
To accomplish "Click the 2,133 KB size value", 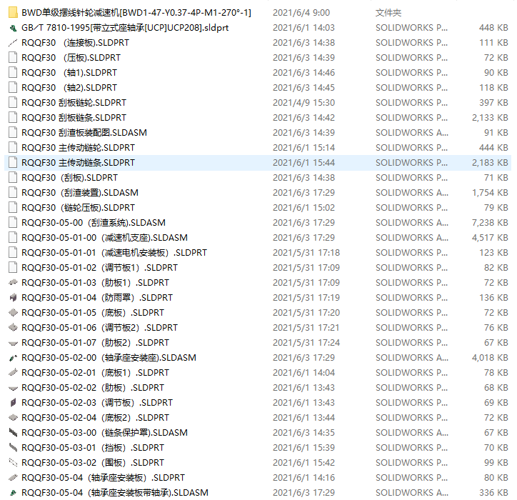I will coord(490,118).
